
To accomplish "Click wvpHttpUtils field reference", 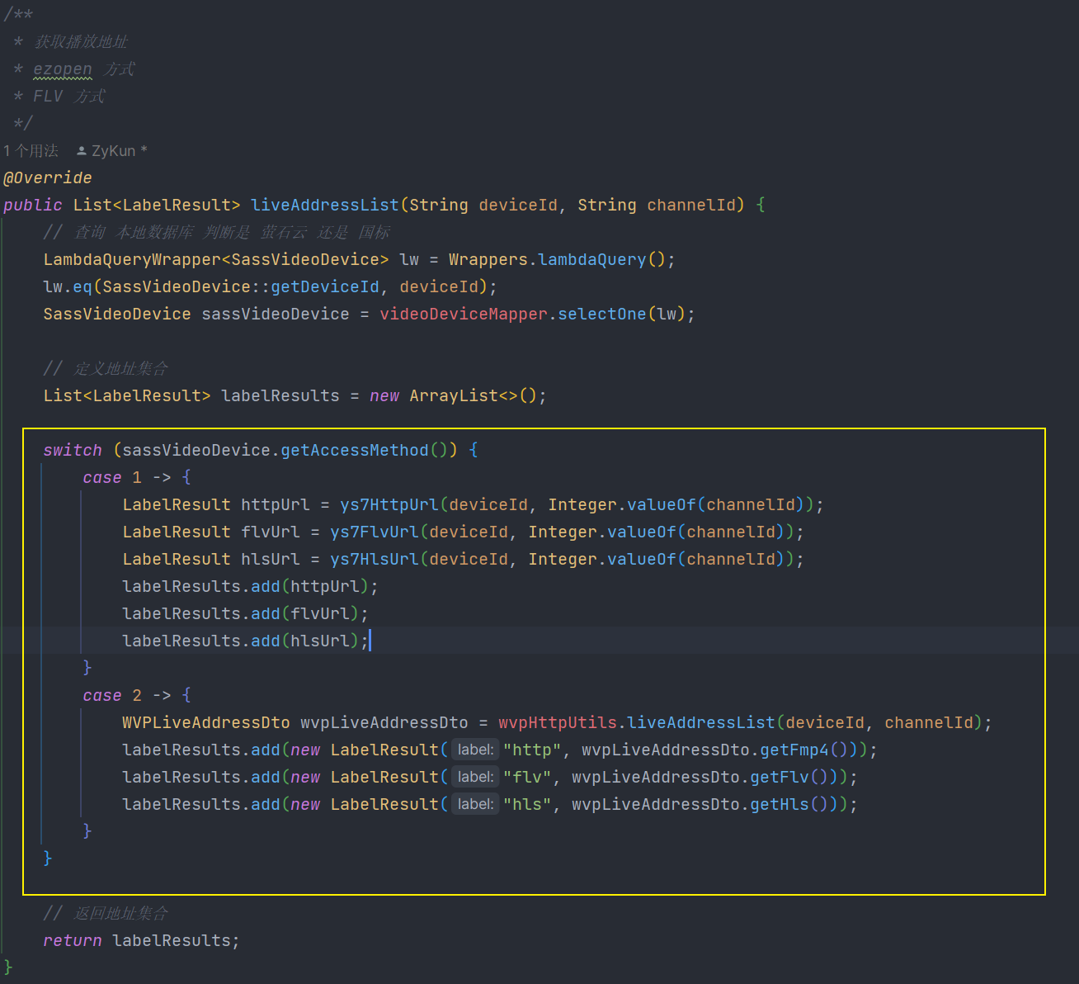I will coord(558,722).
